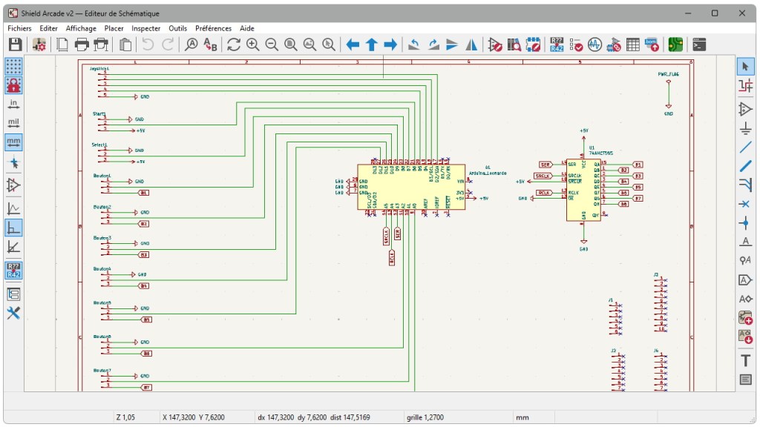Click the Zoom to fit page button
The image size is (760, 427).
point(290,44)
